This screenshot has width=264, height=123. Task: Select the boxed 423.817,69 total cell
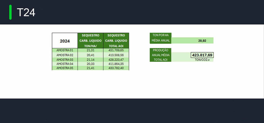pyautogui.click(x=202, y=55)
